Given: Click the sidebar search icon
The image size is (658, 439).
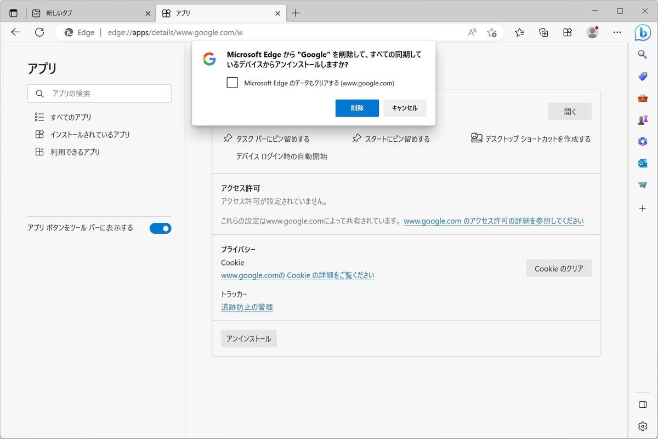Looking at the screenshot, I should (643, 54).
